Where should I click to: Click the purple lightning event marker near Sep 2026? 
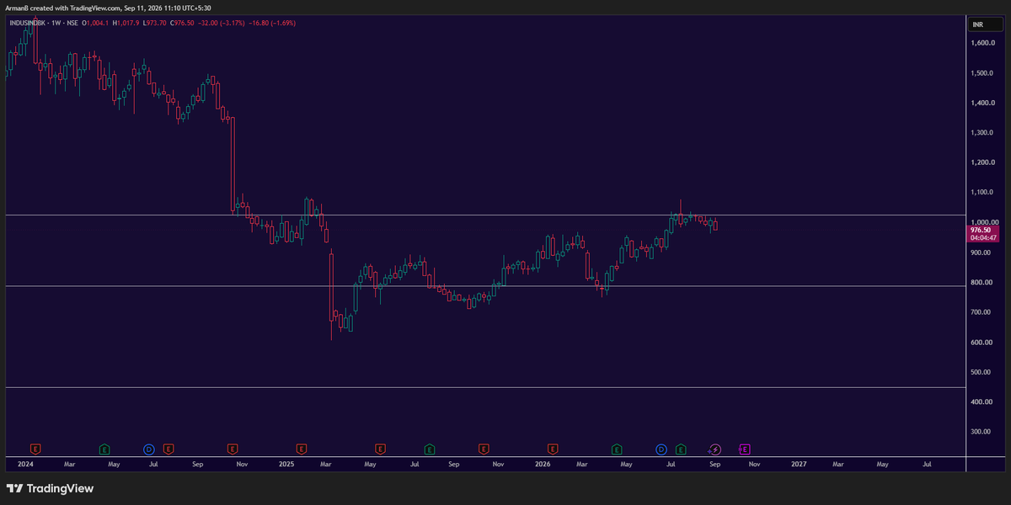[715, 449]
